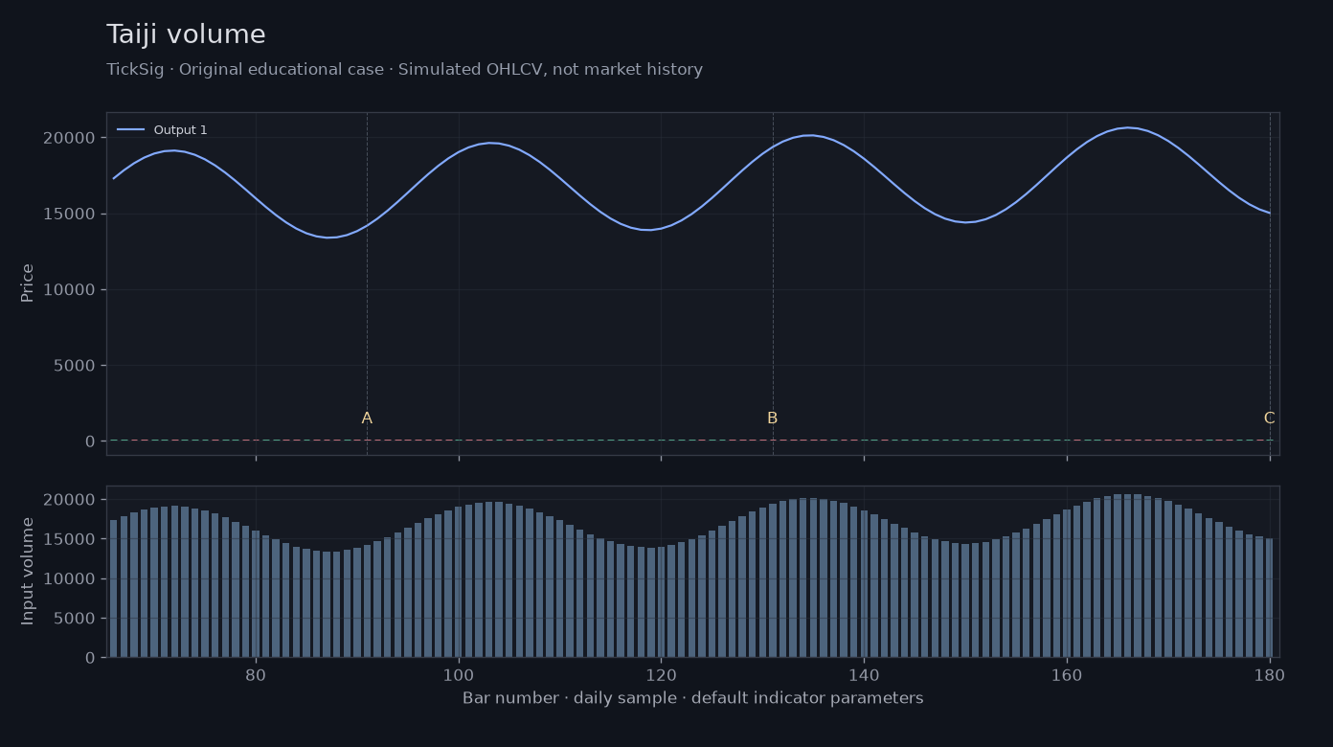Screen dimensions: 1333x747
Task: Click price axis tick 0
Action: 90,441
